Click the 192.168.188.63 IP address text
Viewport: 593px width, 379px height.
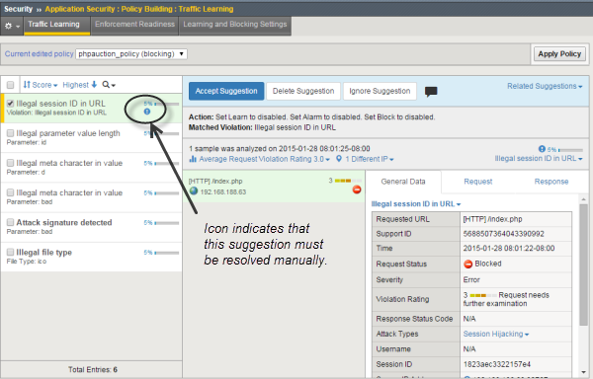(223, 192)
